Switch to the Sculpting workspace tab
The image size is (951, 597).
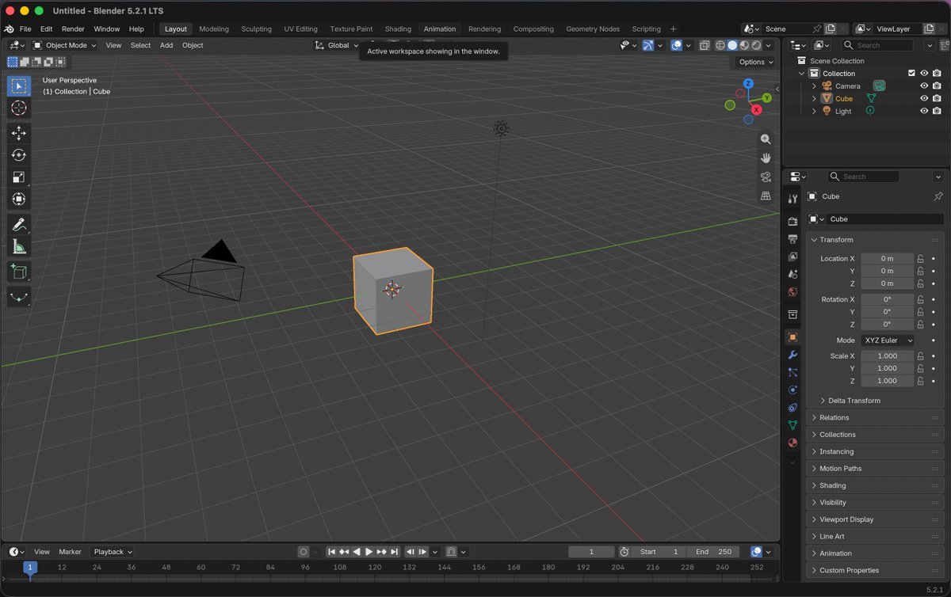point(256,29)
